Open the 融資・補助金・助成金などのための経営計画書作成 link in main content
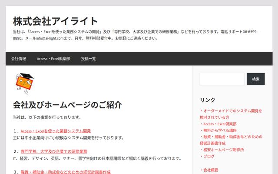 click(66, 172)
